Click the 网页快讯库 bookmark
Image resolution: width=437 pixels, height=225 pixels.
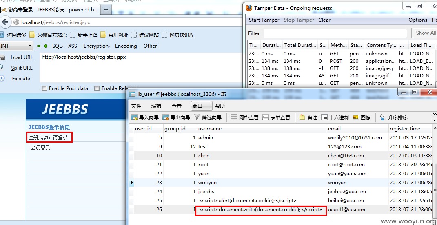click(178, 35)
